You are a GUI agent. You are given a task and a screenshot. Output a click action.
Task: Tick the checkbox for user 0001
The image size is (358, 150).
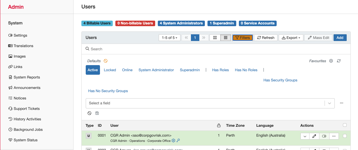[x=345, y=136]
